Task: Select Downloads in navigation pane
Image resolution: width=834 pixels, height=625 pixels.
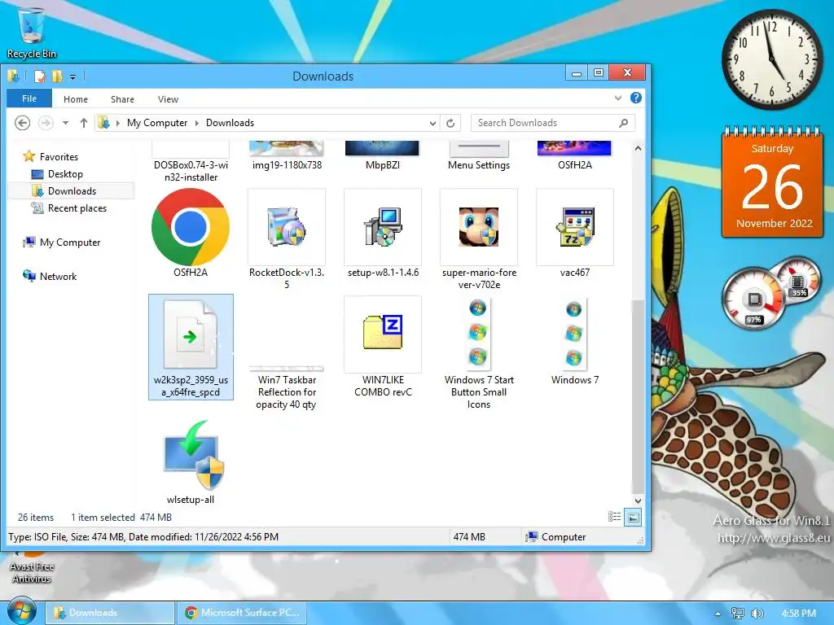Action: (72, 190)
